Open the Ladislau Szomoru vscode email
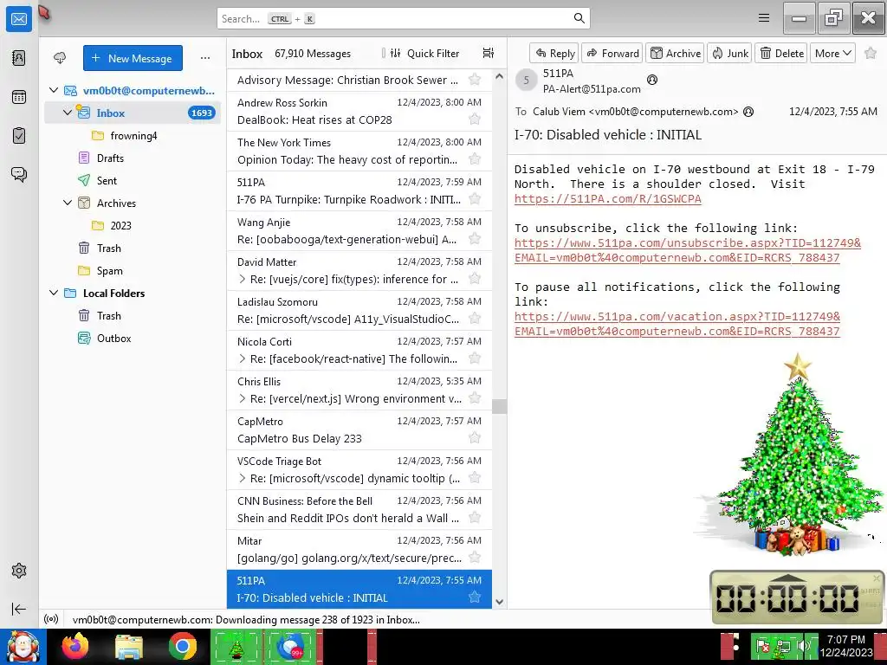Screen dimensions: 887x665 [x=359, y=310]
